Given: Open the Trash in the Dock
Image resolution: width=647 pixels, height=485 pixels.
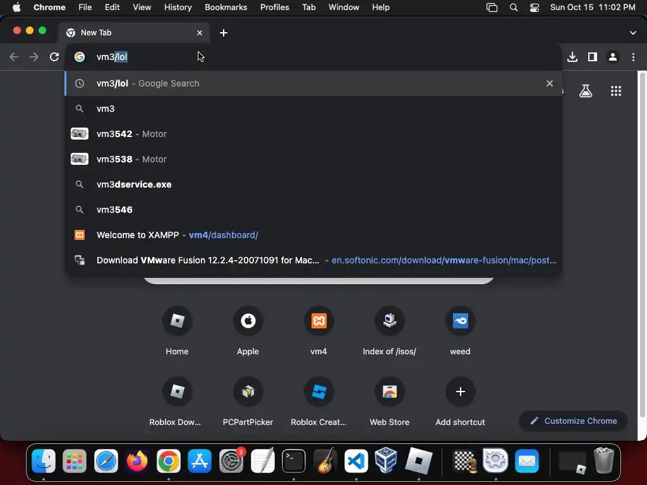Looking at the screenshot, I should click(x=603, y=460).
